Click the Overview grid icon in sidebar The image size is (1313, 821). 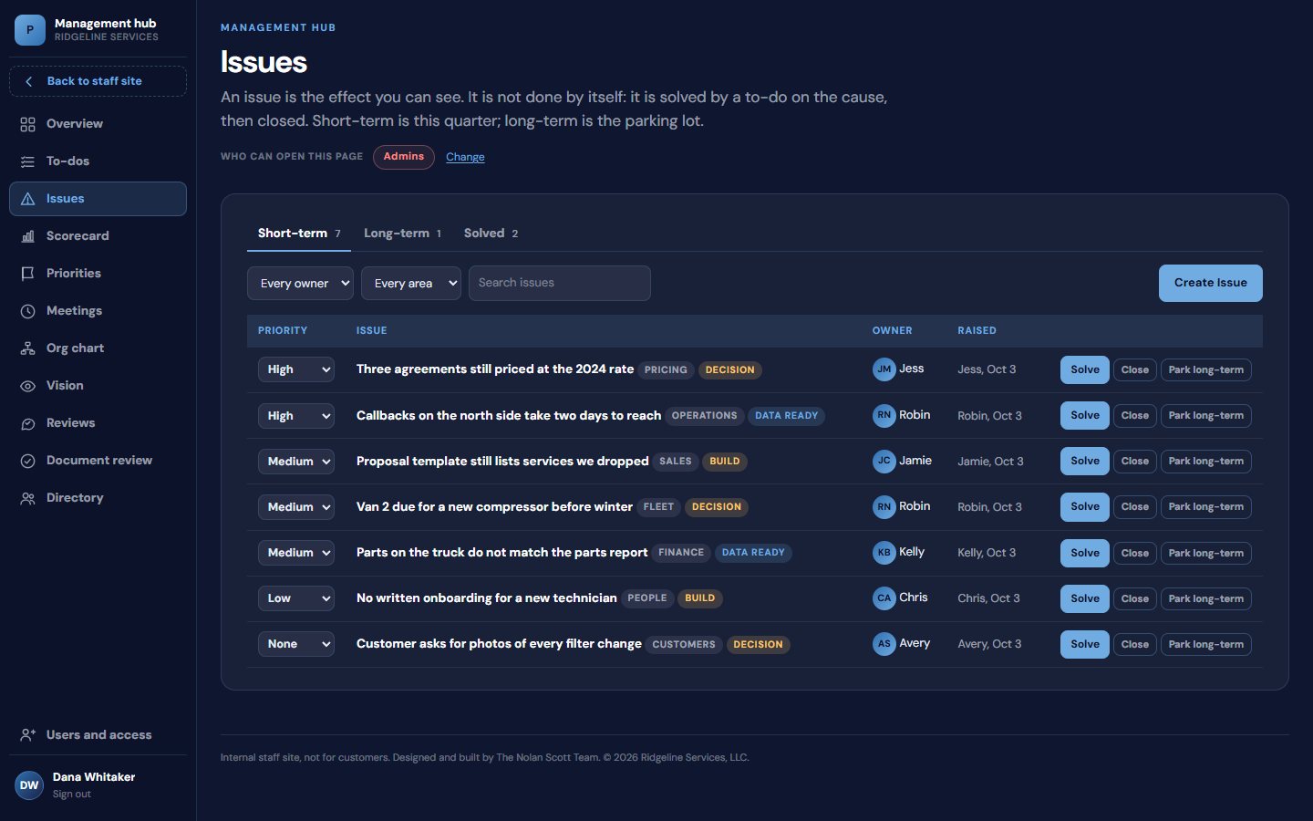pyautogui.click(x=28, y=124)
